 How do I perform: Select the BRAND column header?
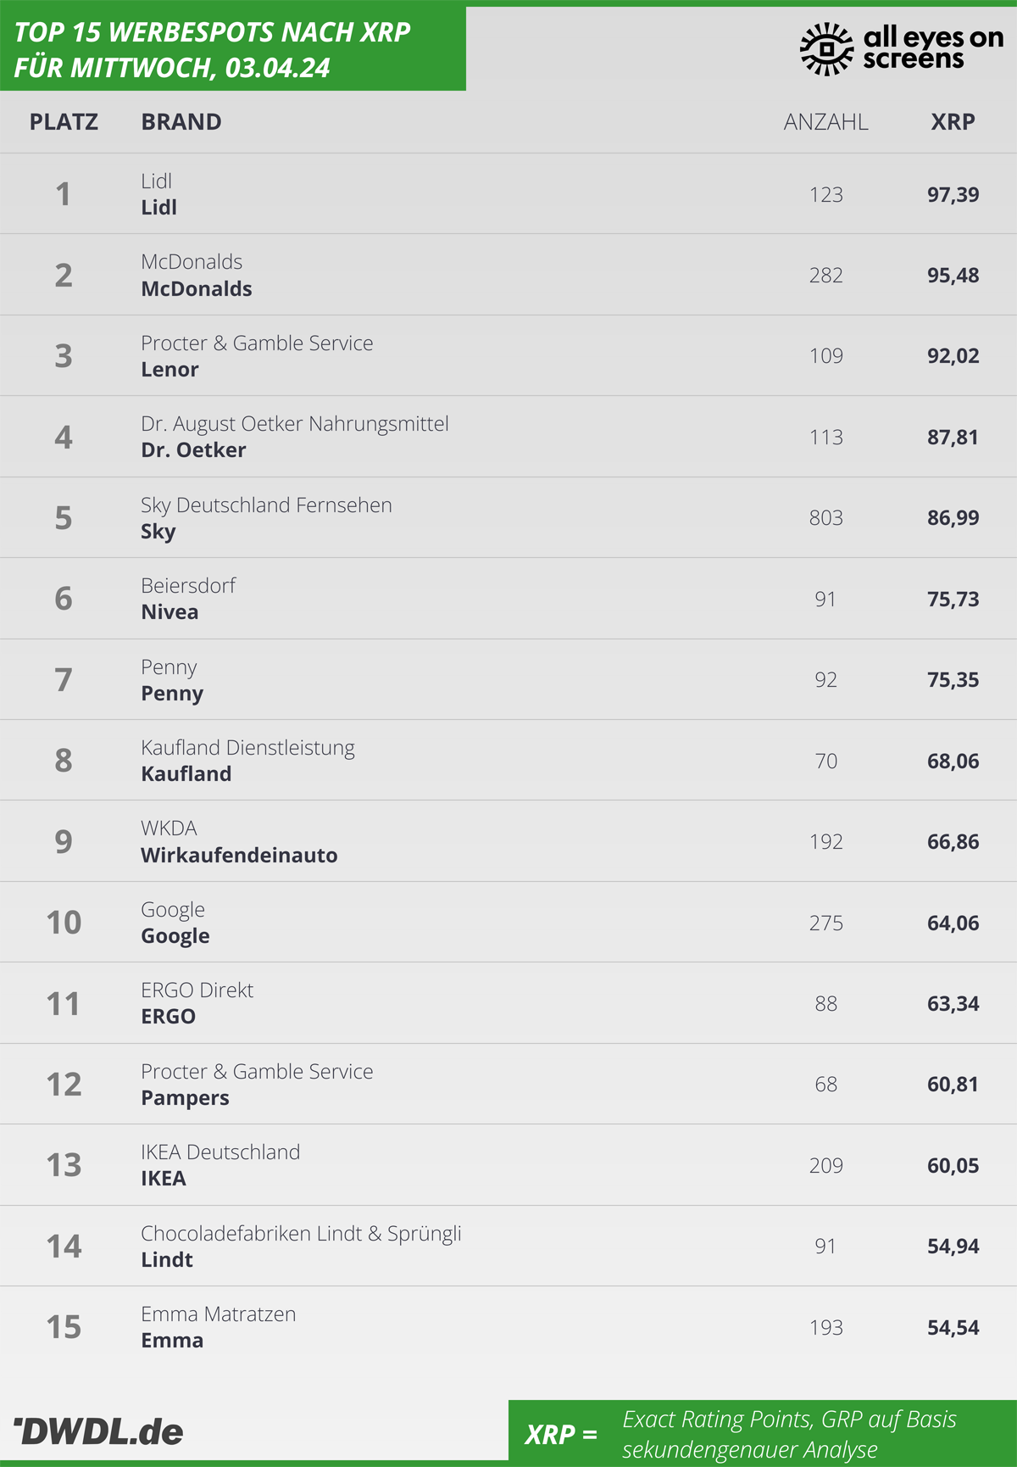pos(181,122)
